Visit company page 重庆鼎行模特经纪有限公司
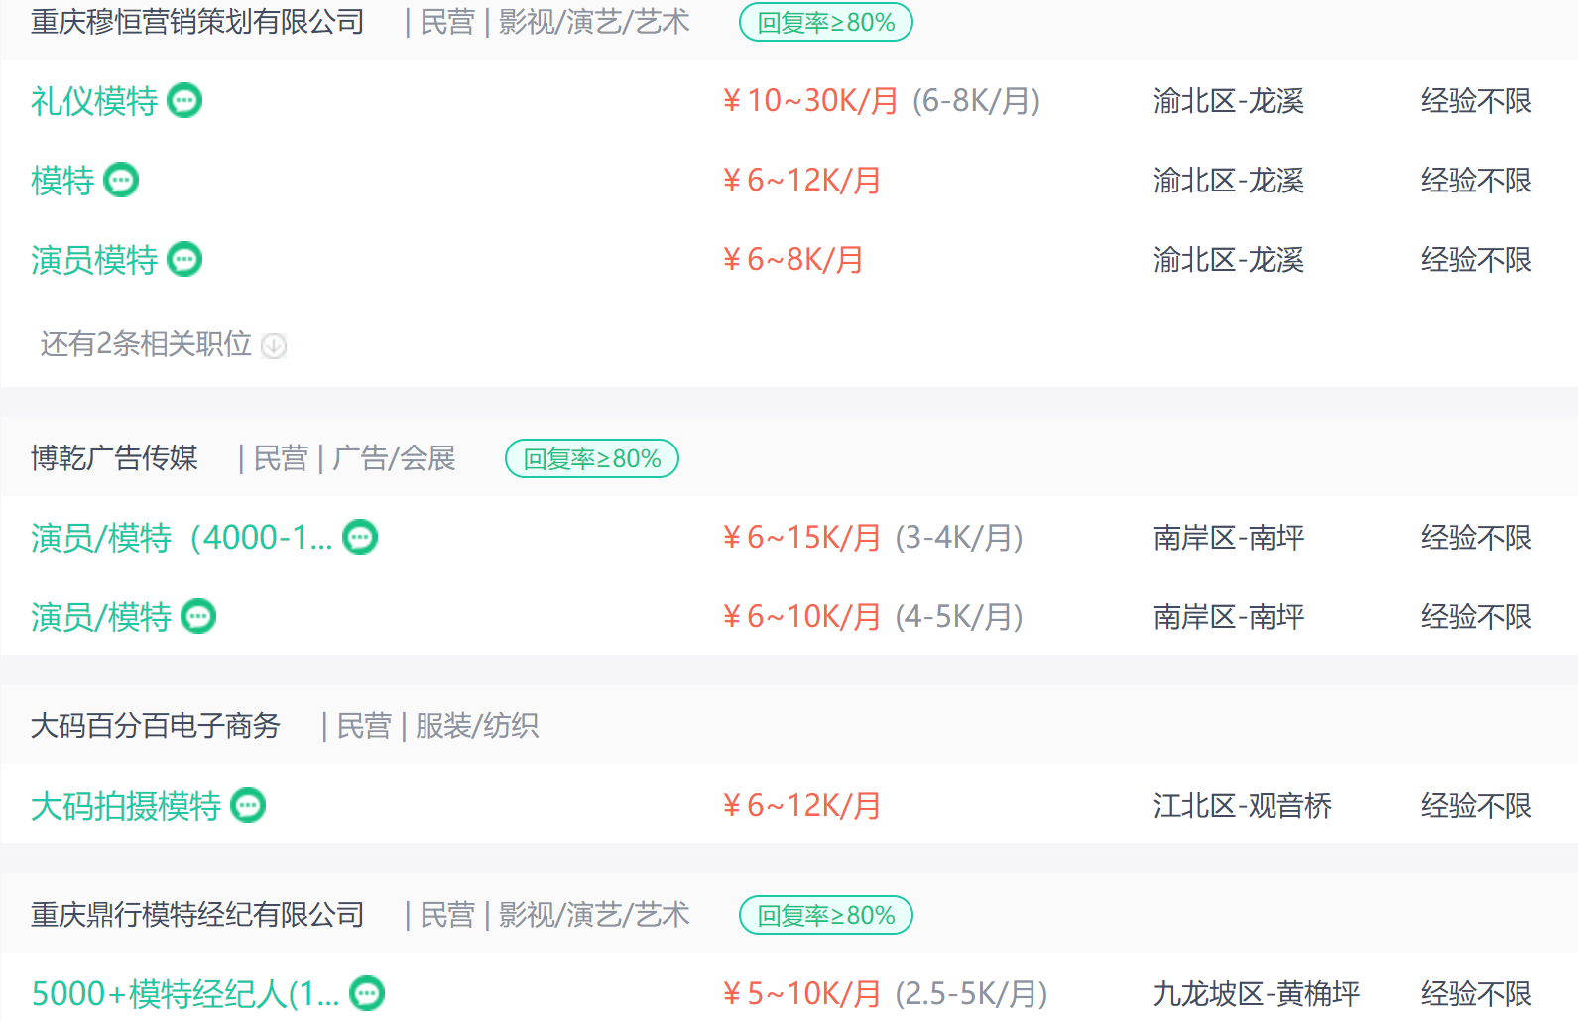 (x=197, y=915)
